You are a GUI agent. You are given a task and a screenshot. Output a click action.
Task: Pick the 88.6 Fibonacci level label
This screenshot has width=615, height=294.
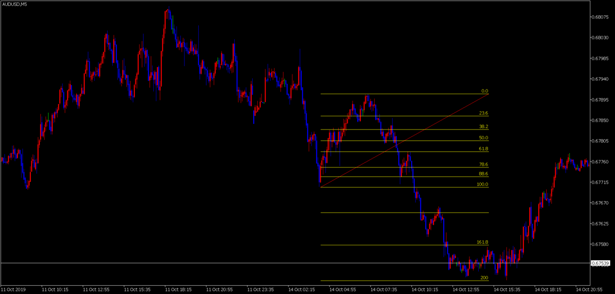point(483,174)
